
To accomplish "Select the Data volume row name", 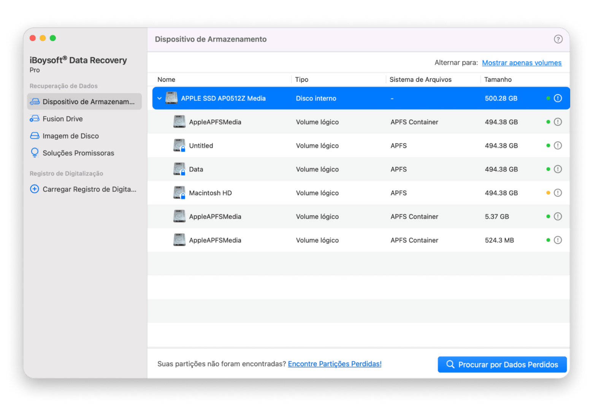I will pyautogui.click(x=196, y=169).
